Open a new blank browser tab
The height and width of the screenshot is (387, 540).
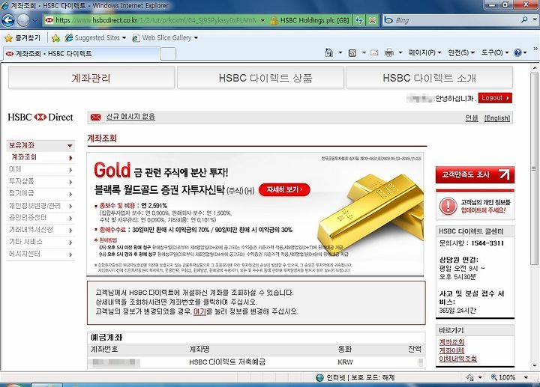pyautogui.click(x=169, y=54)
